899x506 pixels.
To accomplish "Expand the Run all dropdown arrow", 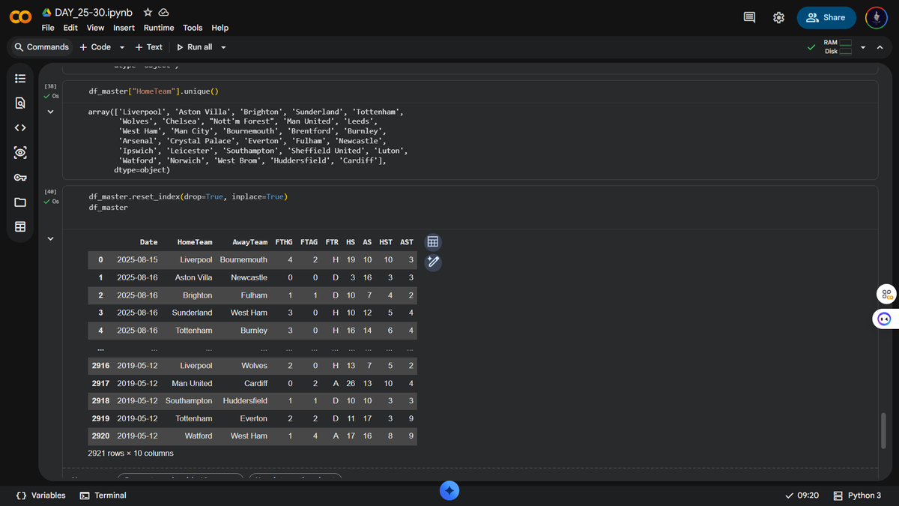I will 223,47.
